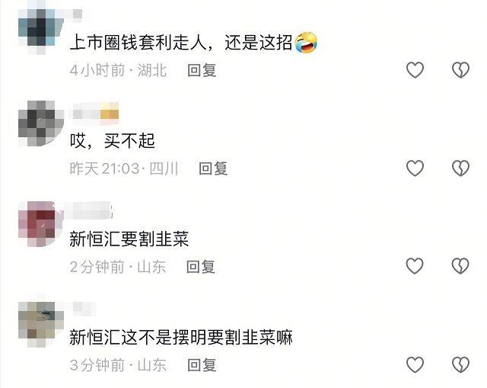
Task: Reply to the 3分钟前 Shandong comment
Action: click(x=202, y=364)
